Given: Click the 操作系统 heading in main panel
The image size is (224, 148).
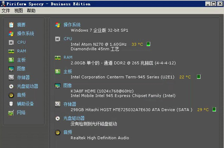Looking at the screenshot, I should click(x=72, y=25).
